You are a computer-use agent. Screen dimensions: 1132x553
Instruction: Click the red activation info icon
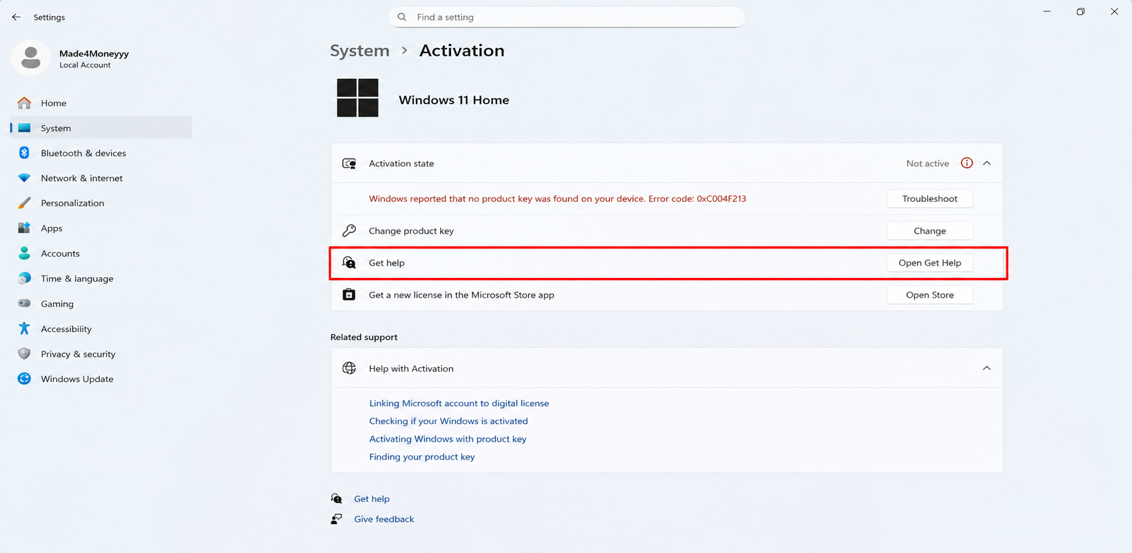point(967,163)
